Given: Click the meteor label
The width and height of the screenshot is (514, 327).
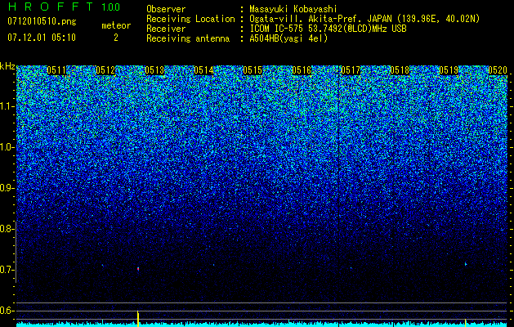Looking at the screenshot, I should tap(116, 25).
